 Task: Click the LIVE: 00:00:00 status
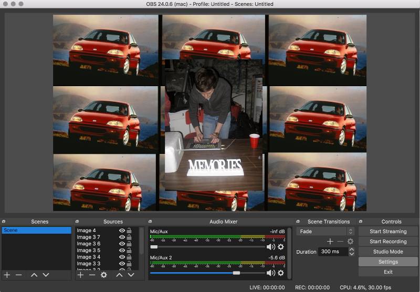(267, 287)
